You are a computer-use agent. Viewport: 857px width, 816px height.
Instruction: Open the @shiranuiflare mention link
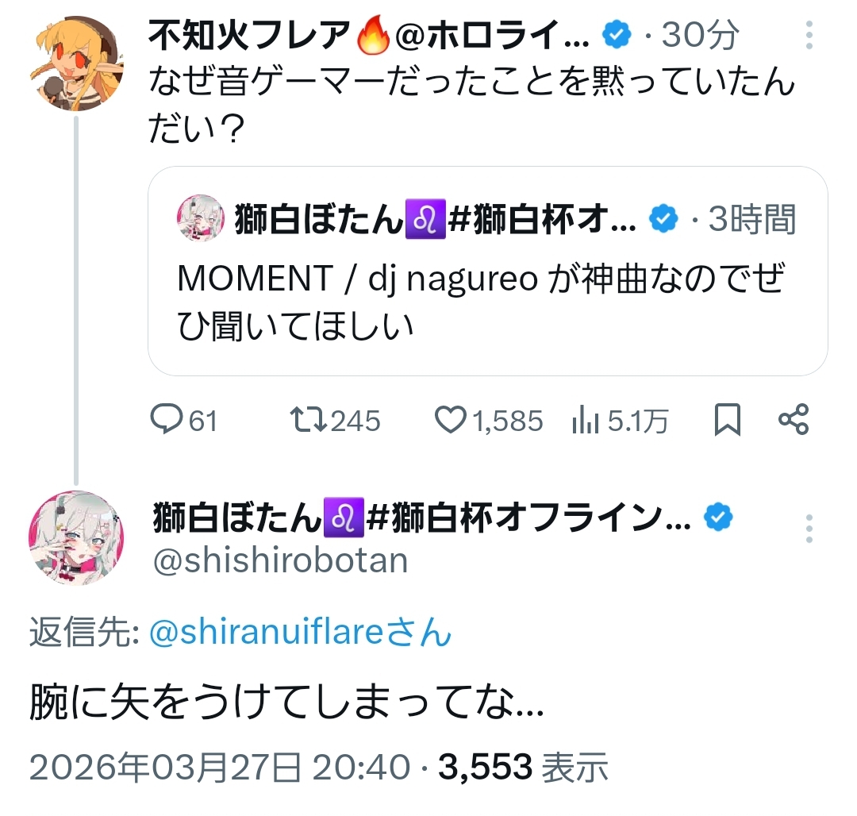[x=301, y=633]
